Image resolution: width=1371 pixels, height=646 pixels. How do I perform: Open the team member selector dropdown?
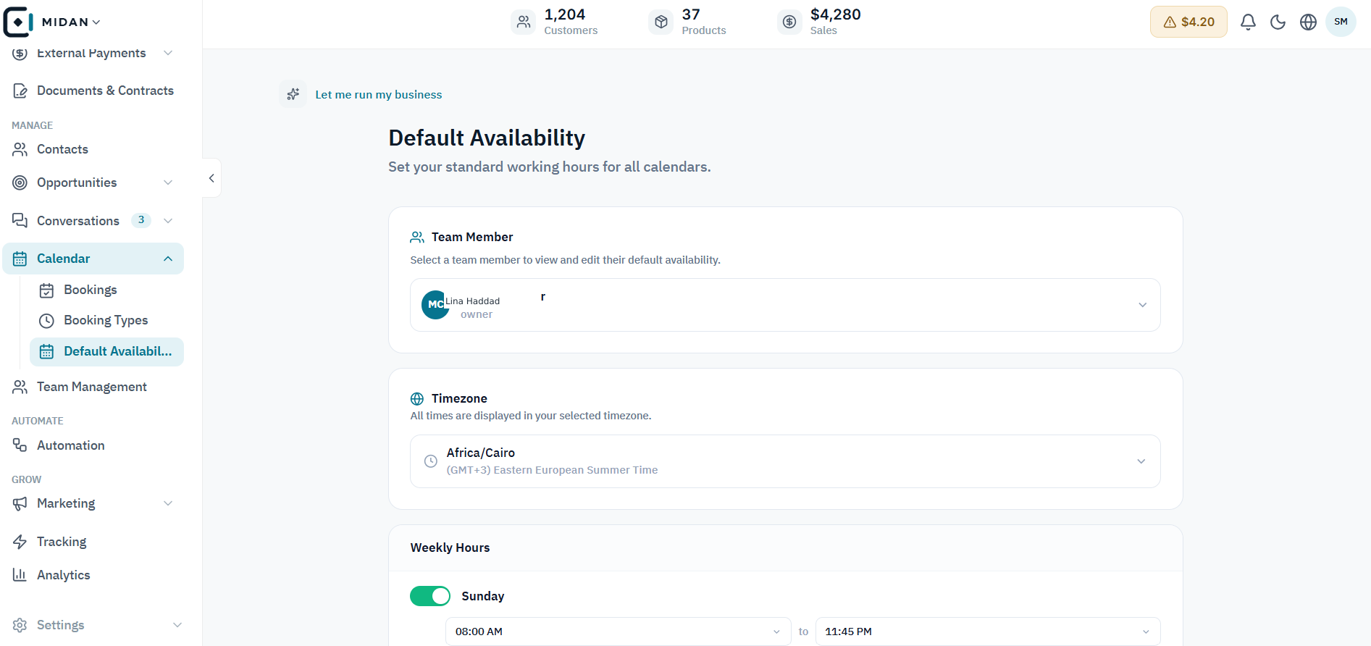(785, 305)
